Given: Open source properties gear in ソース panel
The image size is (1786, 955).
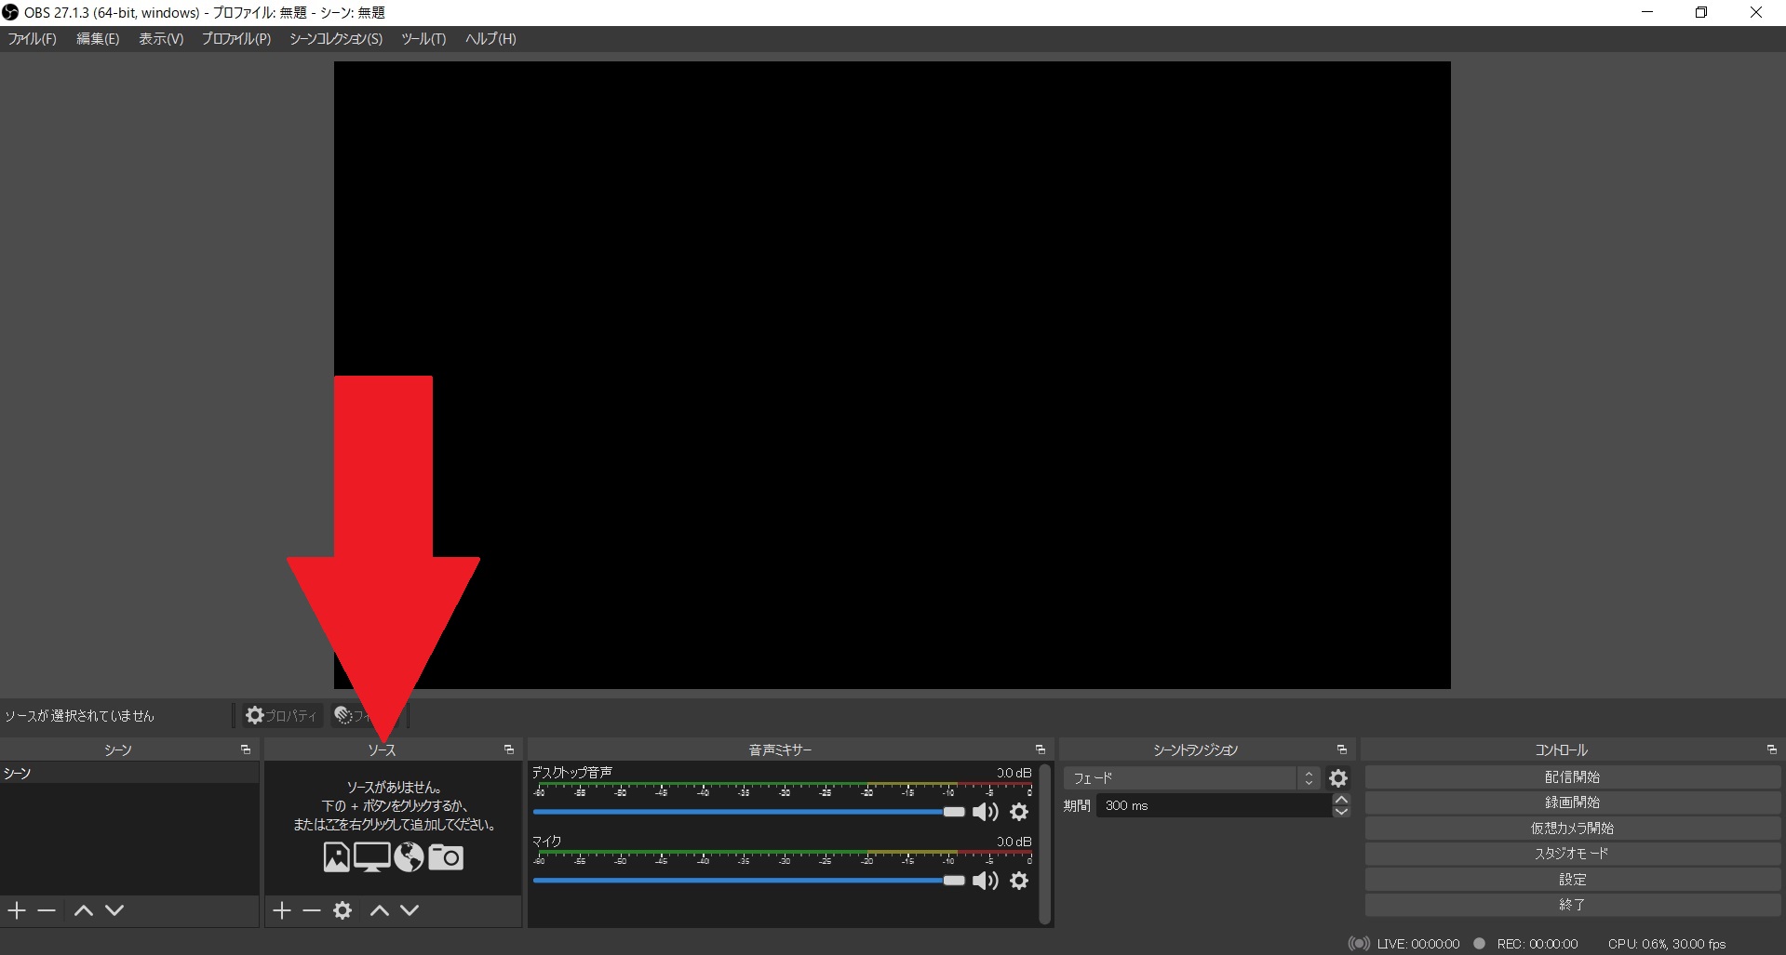Looking at the screenshot, I should click(x=342, y=910).
